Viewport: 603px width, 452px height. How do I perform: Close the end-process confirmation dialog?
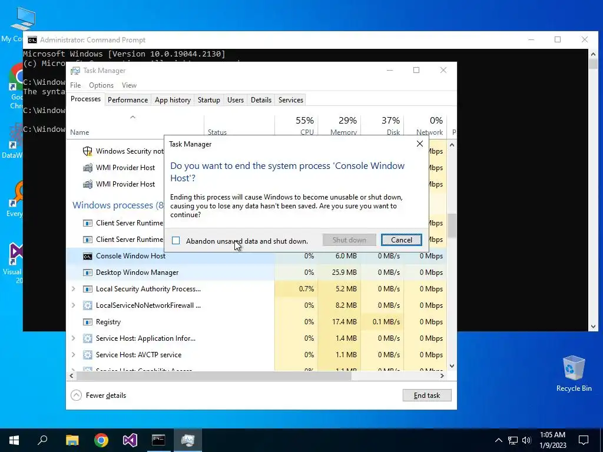419,144
